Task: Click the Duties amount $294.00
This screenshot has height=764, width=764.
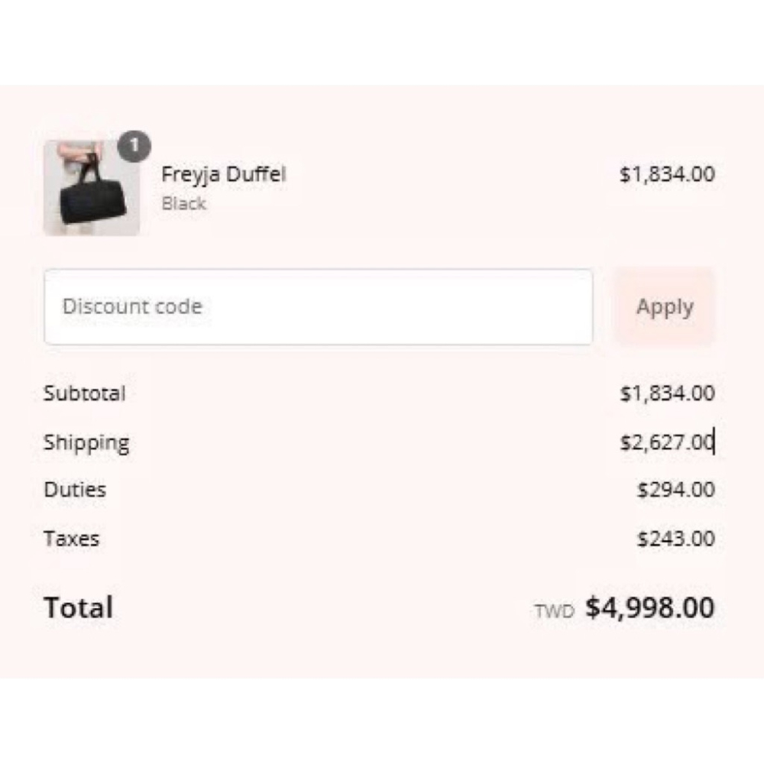Action: tap(675, 490)
